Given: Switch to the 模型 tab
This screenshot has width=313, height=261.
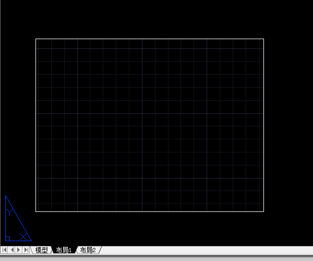Looking at the screenshot, I should coord(41,250).
